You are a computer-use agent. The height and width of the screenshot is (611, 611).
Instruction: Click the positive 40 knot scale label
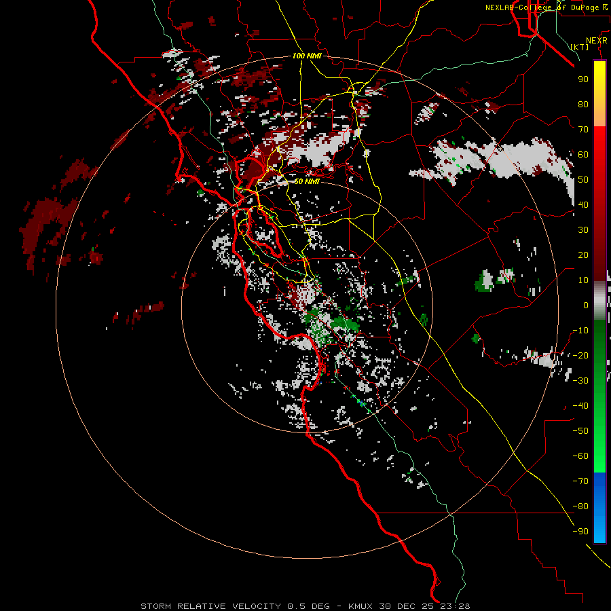pyautogui.click(x=583, y=204)
